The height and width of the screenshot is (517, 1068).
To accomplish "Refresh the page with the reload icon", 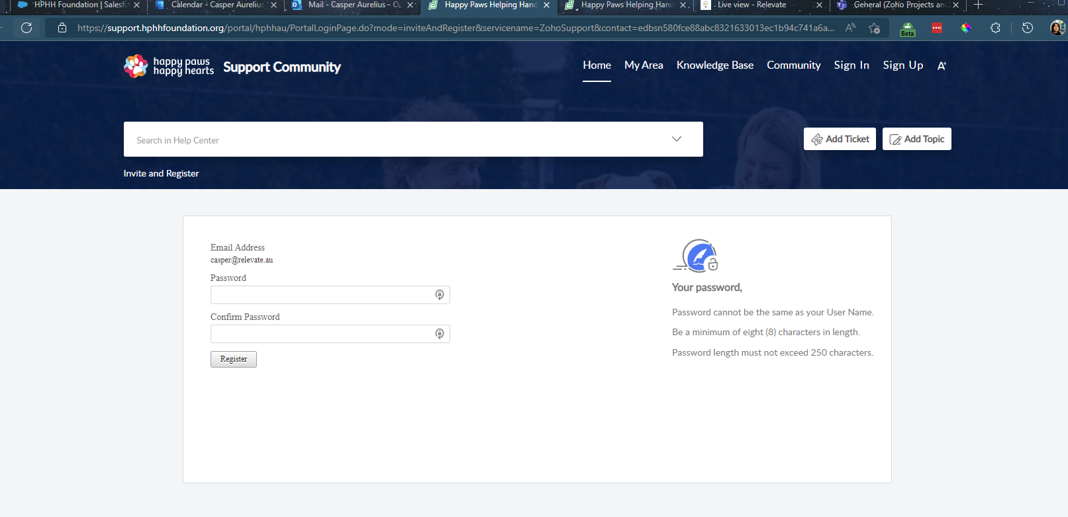I will 26,28.
